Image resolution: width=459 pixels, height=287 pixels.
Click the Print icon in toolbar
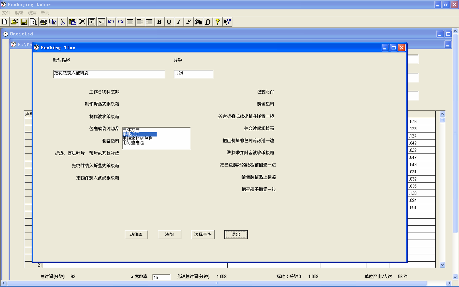point(43,22)
